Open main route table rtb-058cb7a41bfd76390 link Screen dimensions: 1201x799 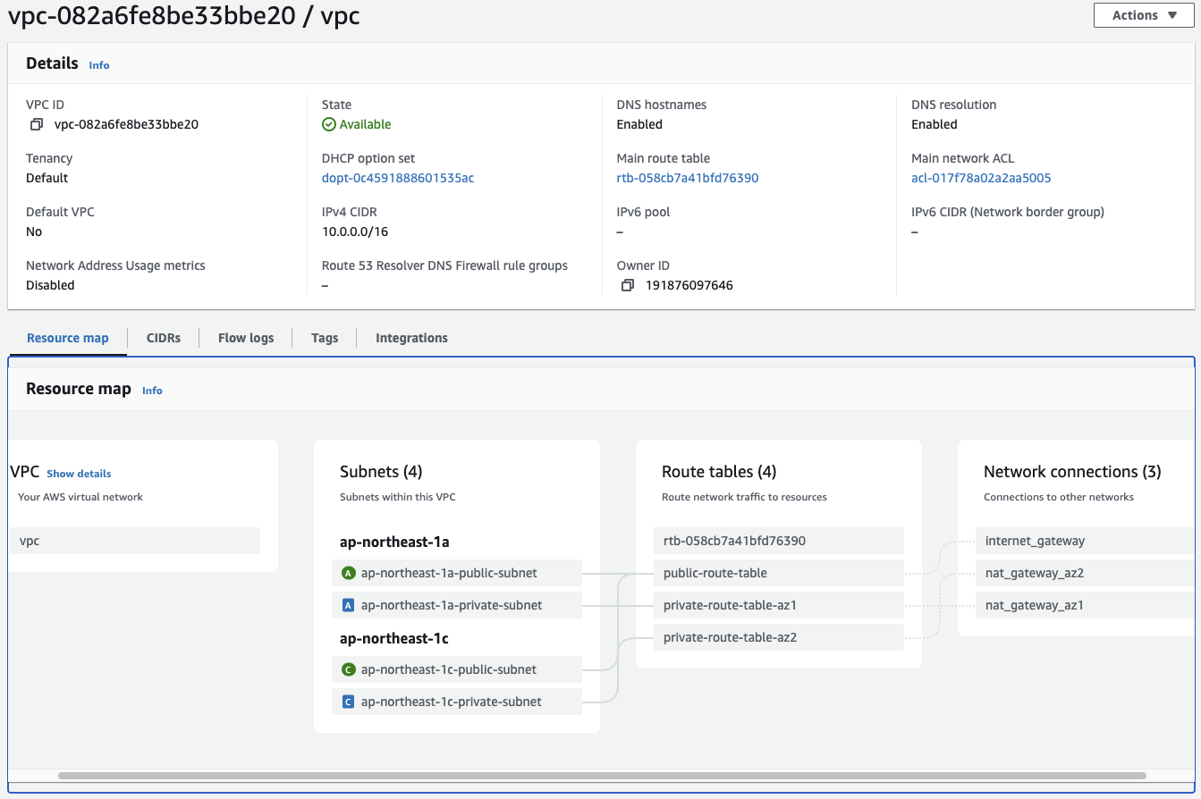tap(688, 178)
